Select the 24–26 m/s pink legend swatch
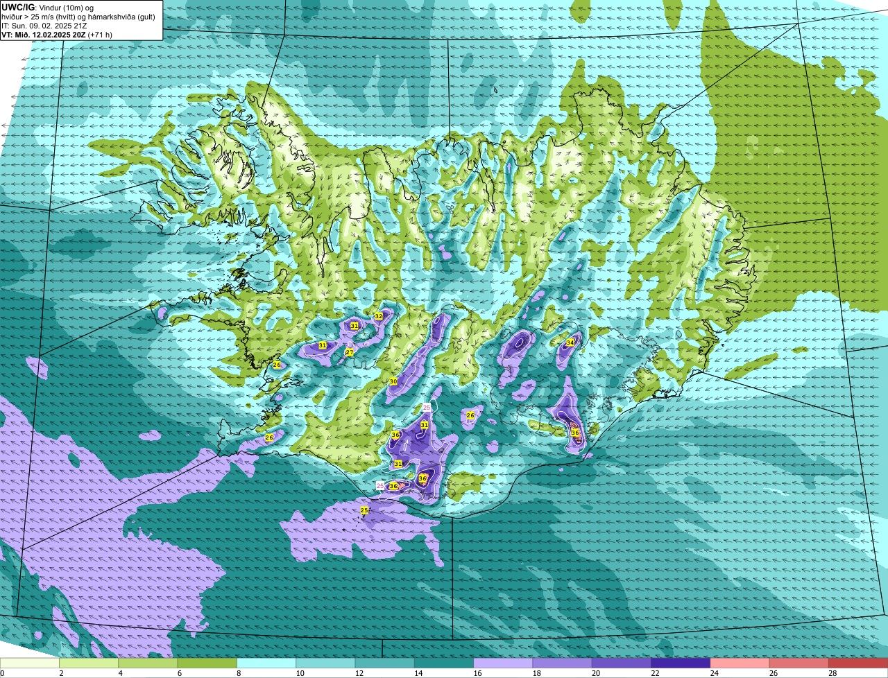888x678 pixels. point(740,663)
